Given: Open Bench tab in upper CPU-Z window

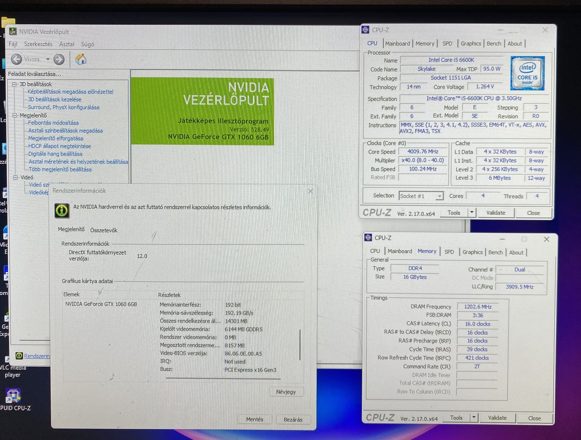Looking at the screenshot, I should coord(494,44).
